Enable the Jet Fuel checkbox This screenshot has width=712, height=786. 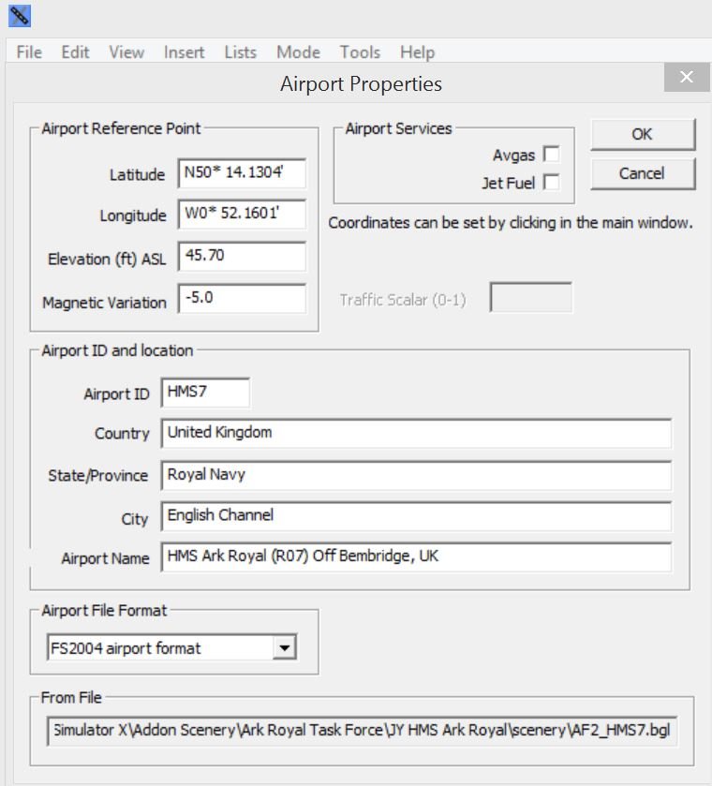point(551,183)
